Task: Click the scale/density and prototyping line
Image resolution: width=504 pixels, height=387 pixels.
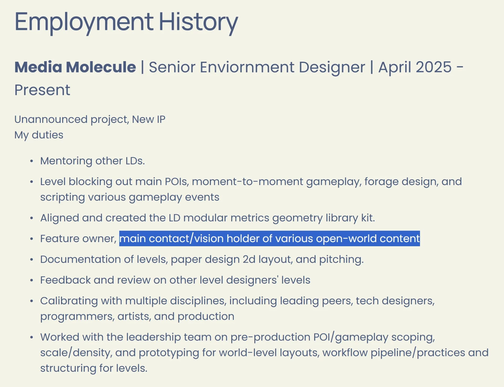Action: pos(264,353)
